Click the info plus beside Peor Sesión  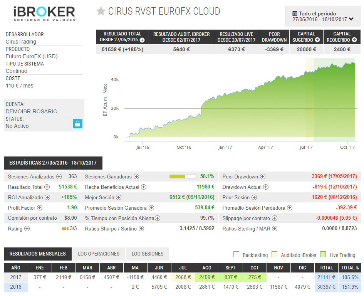point(254,197)
